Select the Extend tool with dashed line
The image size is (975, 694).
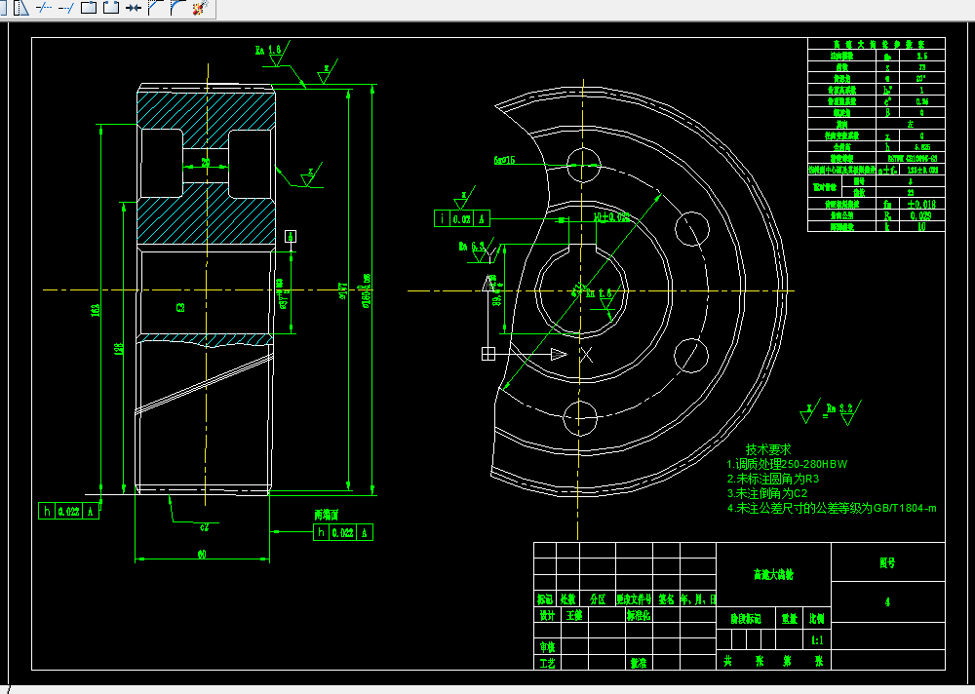(x=66, y=8)
